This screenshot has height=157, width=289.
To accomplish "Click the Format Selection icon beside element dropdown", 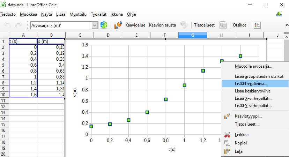I will [x=104, y=25].
